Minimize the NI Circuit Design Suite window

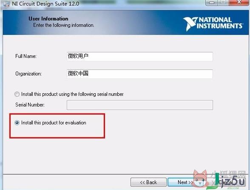(212, 3)
